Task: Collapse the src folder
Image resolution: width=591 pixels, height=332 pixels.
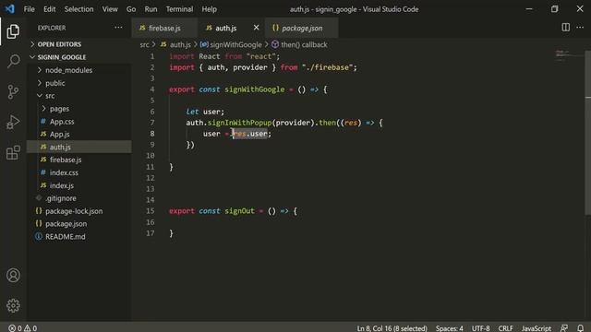Action: coord(79,96)
